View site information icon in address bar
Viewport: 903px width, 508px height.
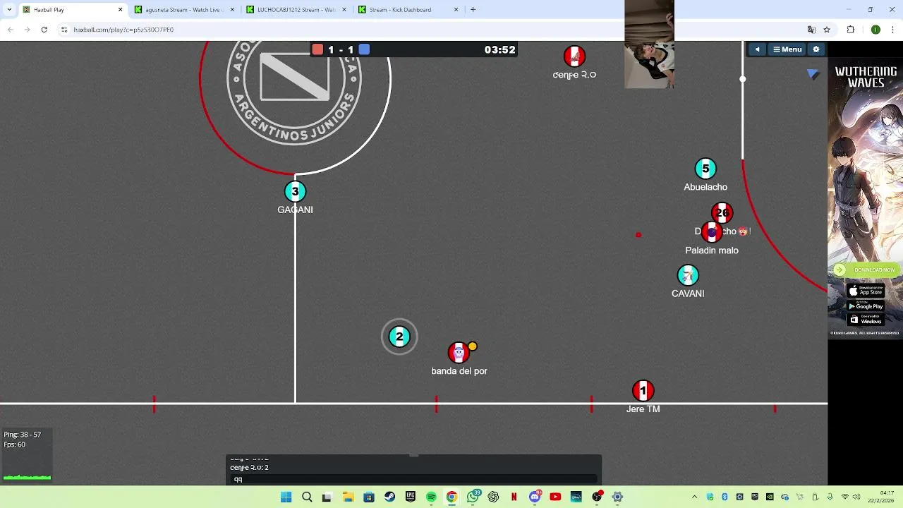coord(64,30)
